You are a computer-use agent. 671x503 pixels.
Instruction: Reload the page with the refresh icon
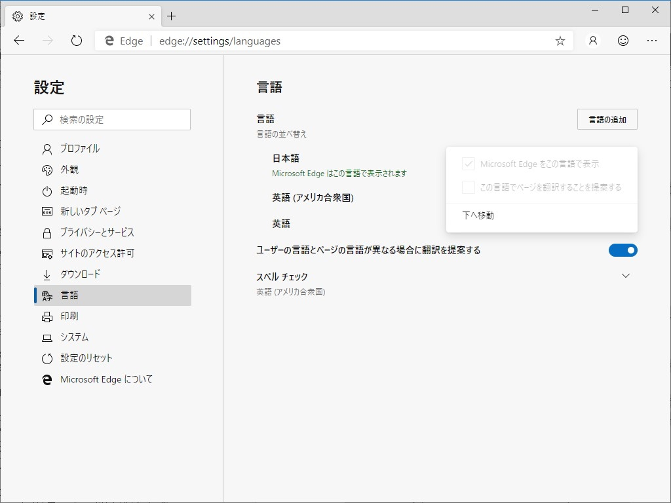click(77, 40)
